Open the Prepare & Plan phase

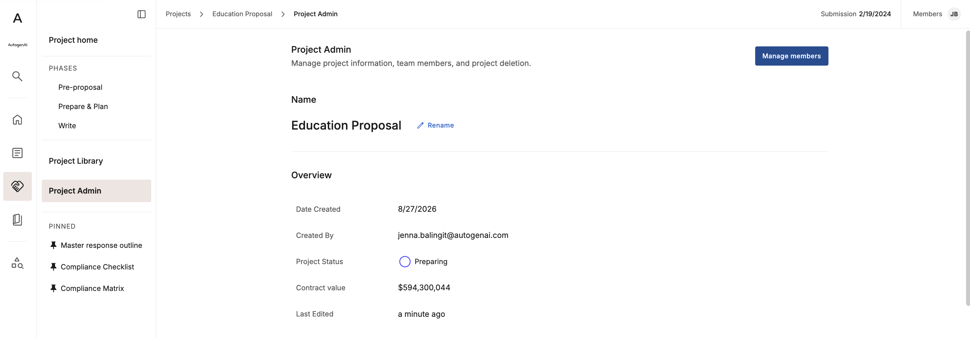click(x=83, y=106)
